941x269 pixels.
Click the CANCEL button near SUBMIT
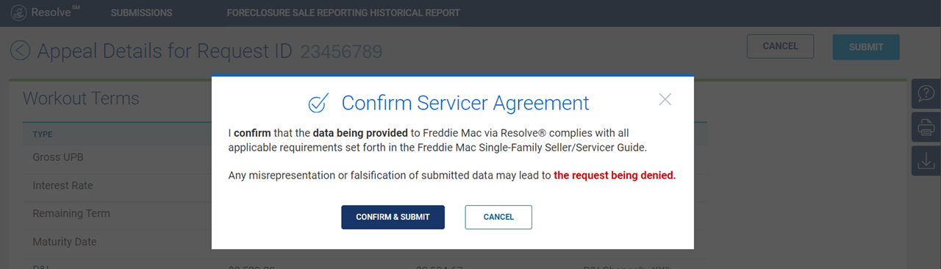tap(780, 46)
